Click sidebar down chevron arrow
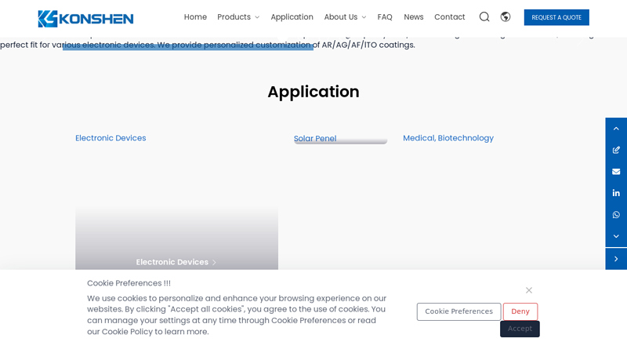 pos(616,236)
